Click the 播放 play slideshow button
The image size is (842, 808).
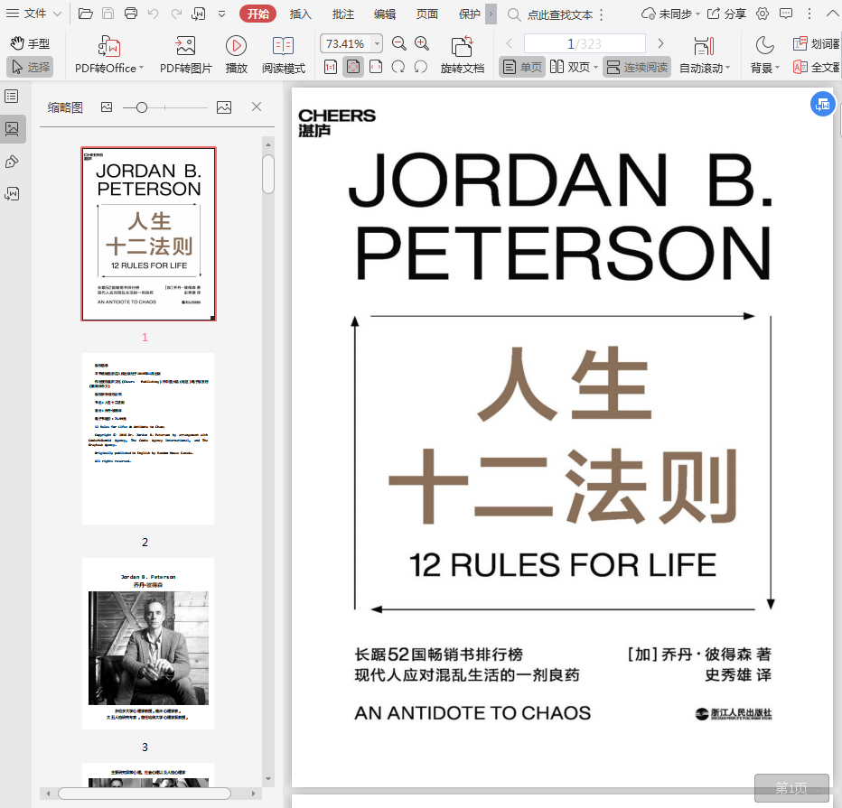[237, 54]
